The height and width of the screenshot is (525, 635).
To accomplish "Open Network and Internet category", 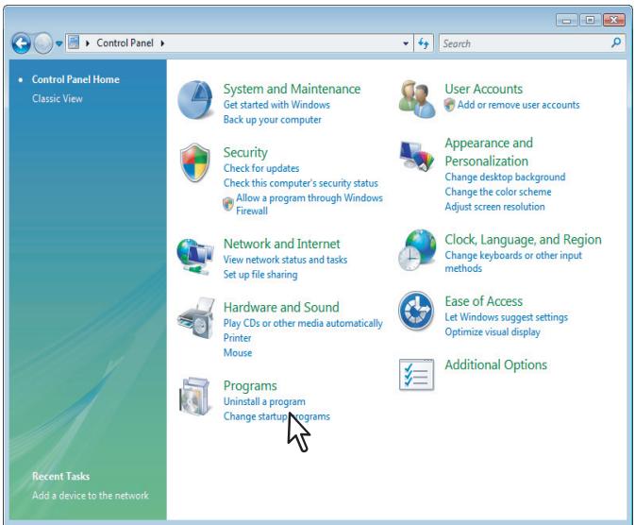I will click(281, 244).
